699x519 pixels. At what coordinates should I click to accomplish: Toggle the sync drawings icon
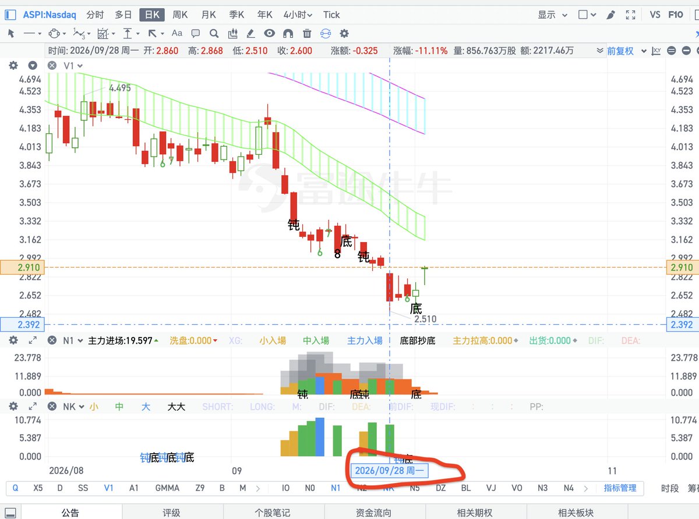tap(326, 34)
